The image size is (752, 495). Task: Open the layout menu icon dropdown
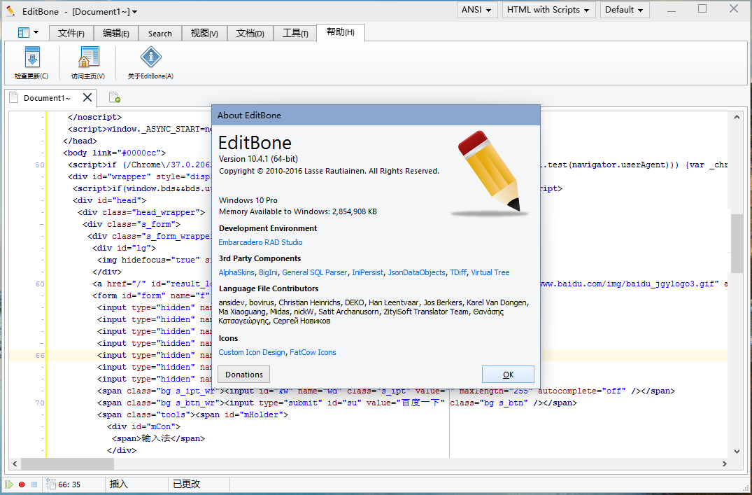[x=28, y=33]
